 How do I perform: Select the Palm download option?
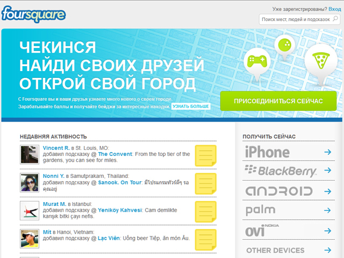tap(288, 211)
